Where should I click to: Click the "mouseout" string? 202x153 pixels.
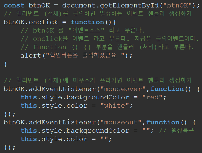point(121,122)
